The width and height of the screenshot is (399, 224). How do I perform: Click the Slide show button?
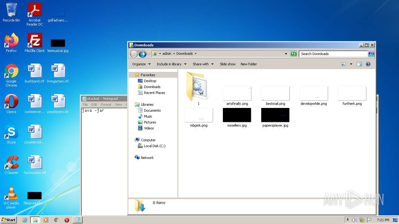point(228,64)
